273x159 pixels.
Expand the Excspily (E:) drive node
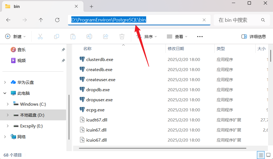[x=8, y=126]
